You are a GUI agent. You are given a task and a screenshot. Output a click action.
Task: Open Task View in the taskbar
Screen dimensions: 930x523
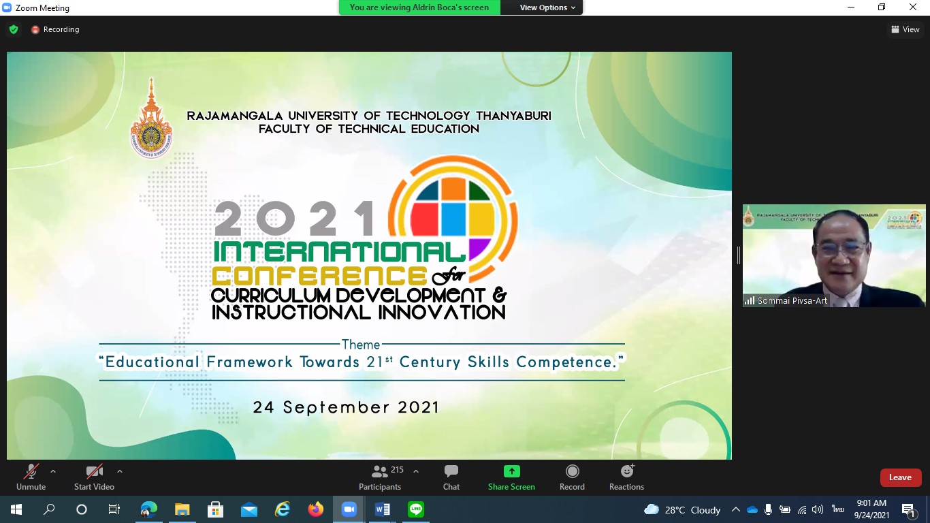(x=114, y=509)
